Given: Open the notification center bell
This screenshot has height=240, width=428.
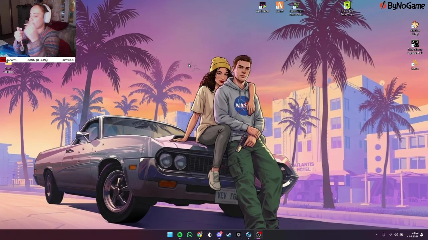Looking at the screenshot, I should click(x=422, y=235).
